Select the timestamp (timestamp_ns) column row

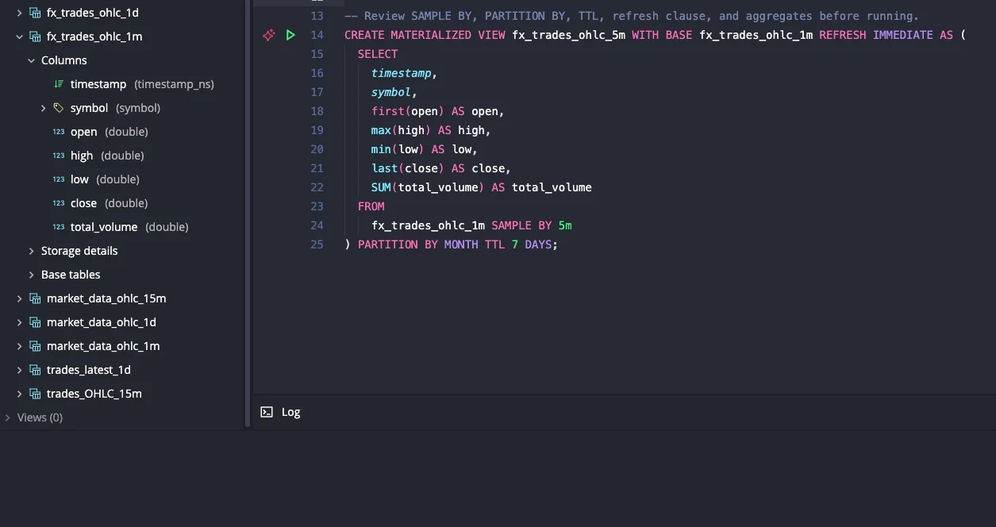(x=122, y=84)
